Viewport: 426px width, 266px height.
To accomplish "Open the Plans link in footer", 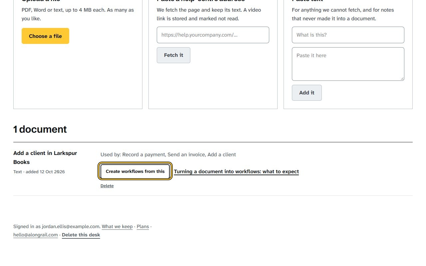I will click(x=143, y=226).
